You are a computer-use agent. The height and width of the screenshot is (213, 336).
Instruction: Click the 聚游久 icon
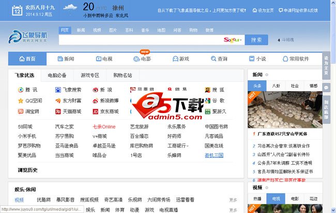coord(207,111)
